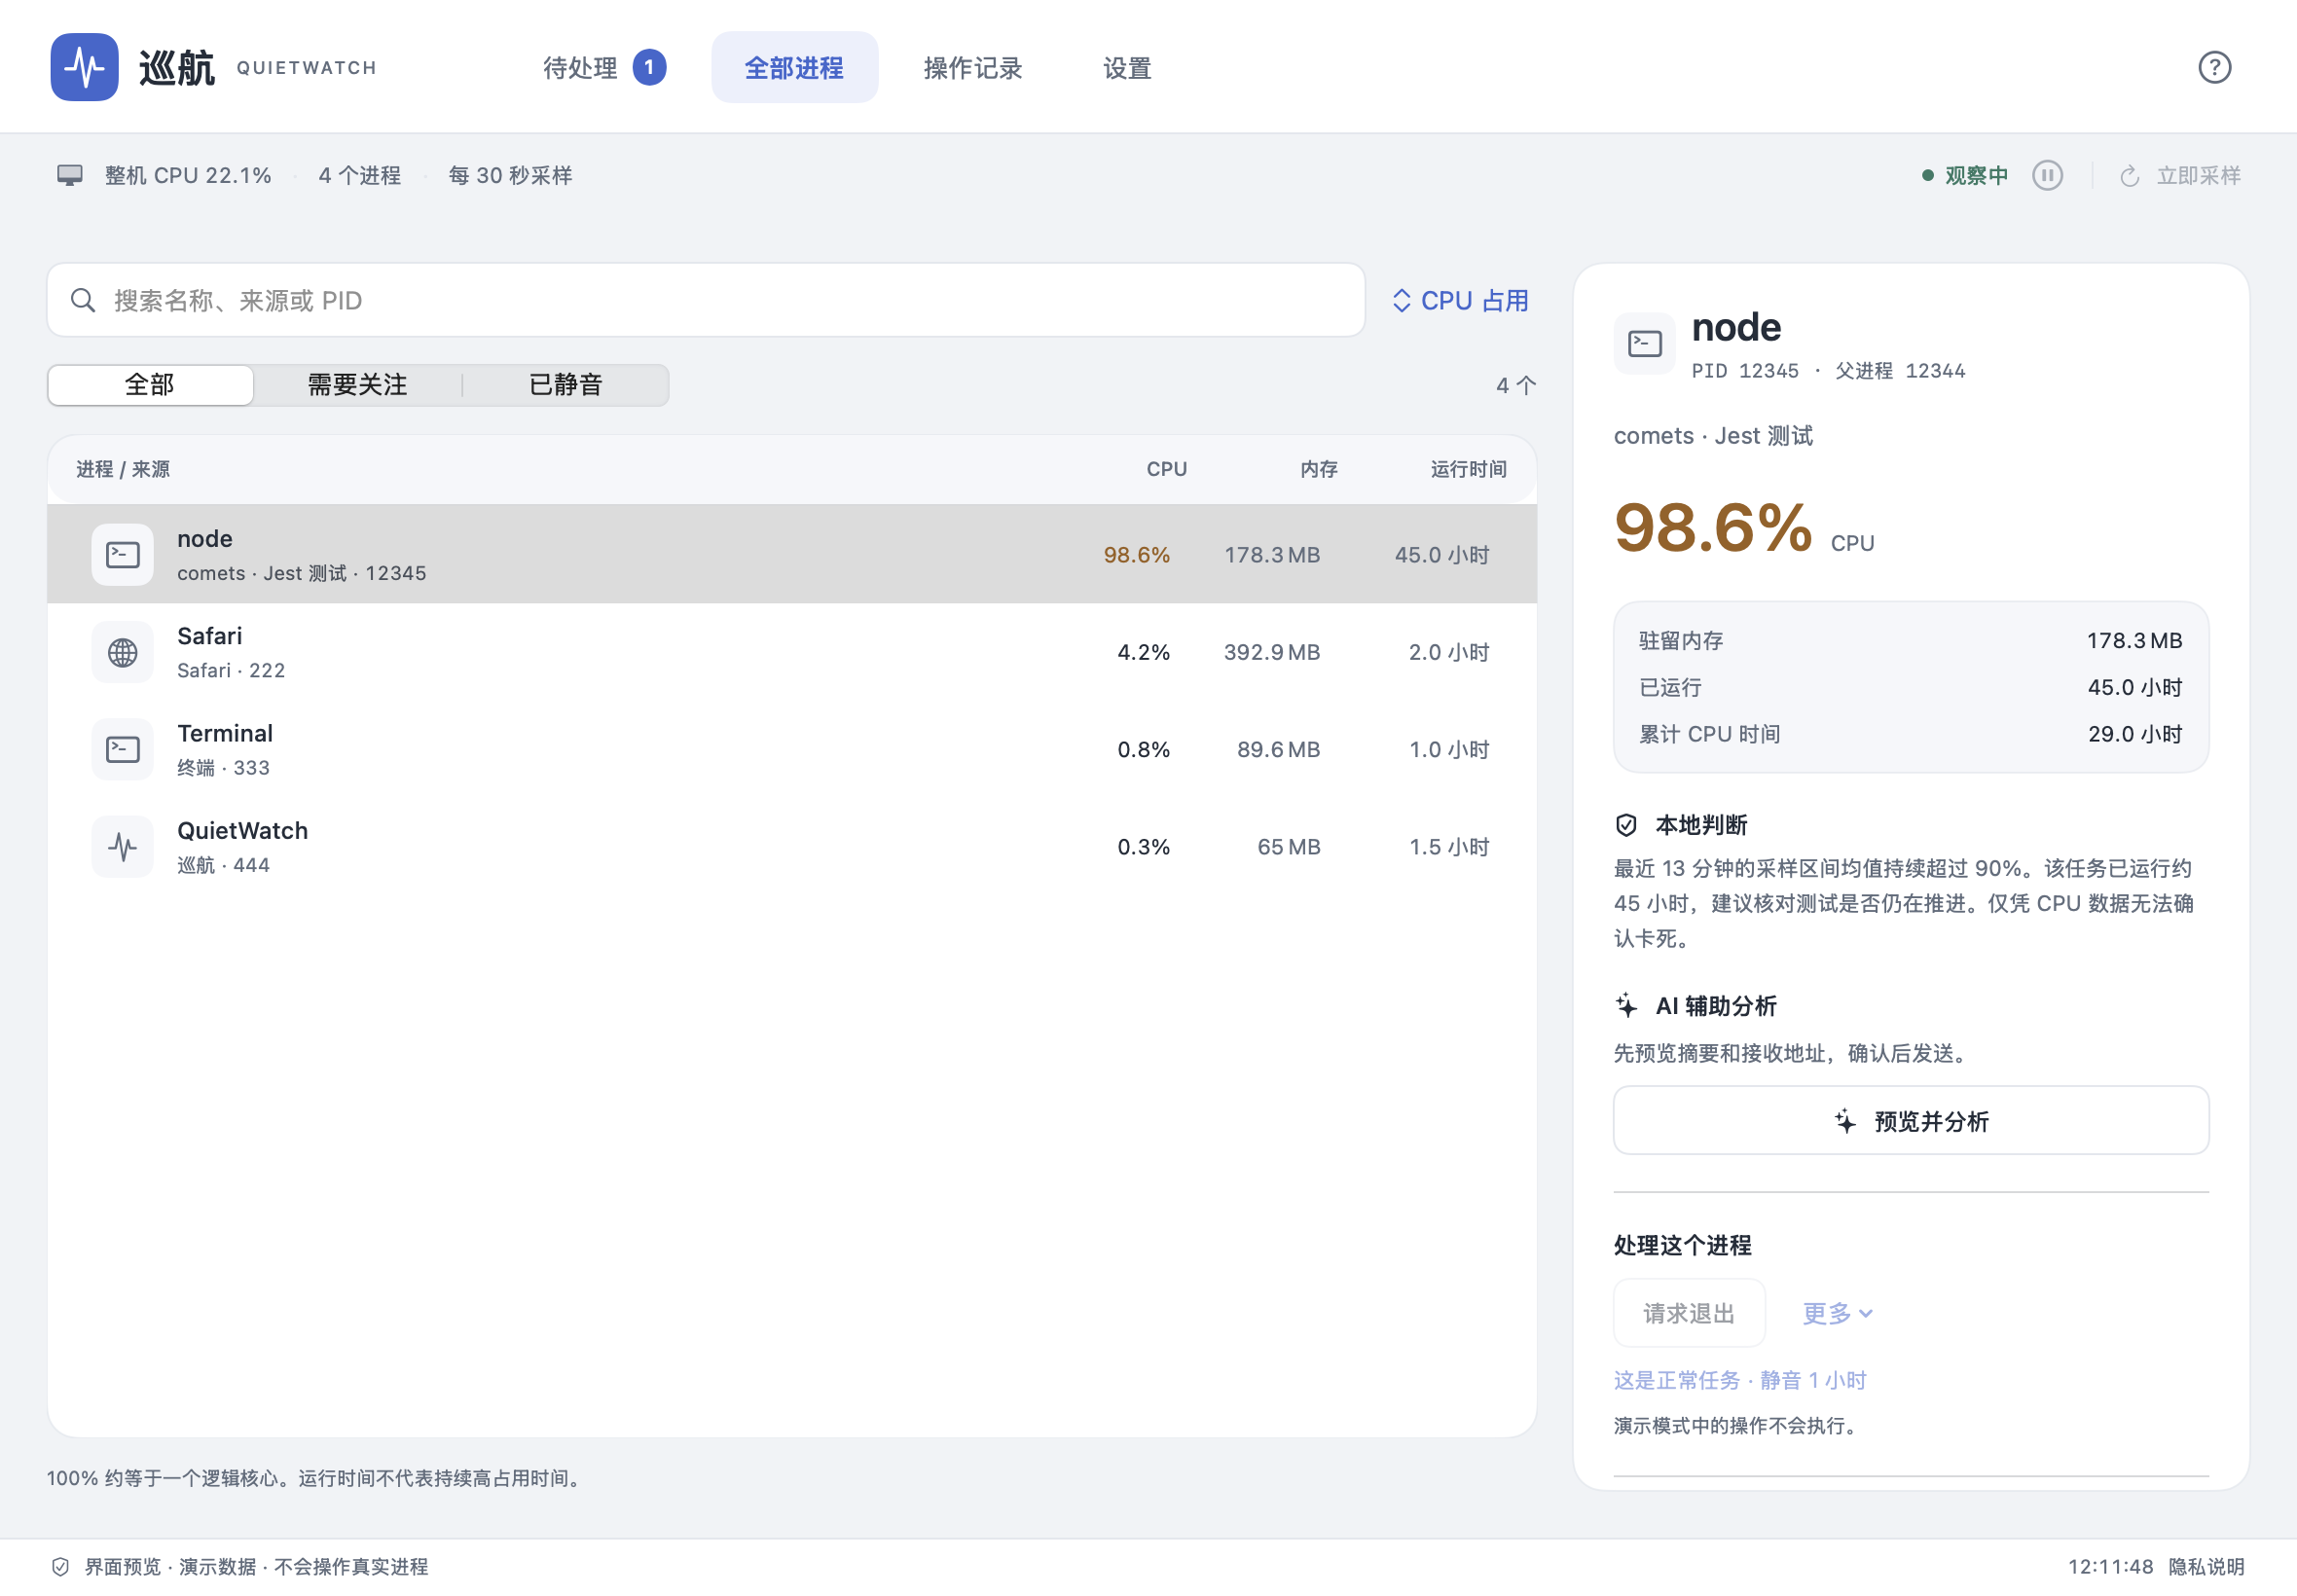
Task: Click the 392.9 MB memory value
Action: point(1271,652)
